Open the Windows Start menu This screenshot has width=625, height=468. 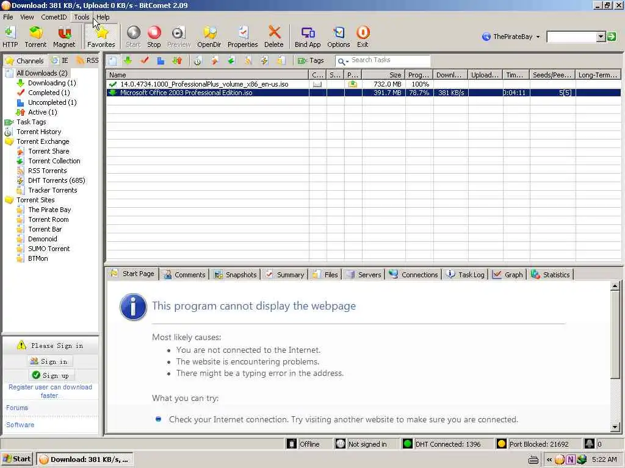(16, 459)
